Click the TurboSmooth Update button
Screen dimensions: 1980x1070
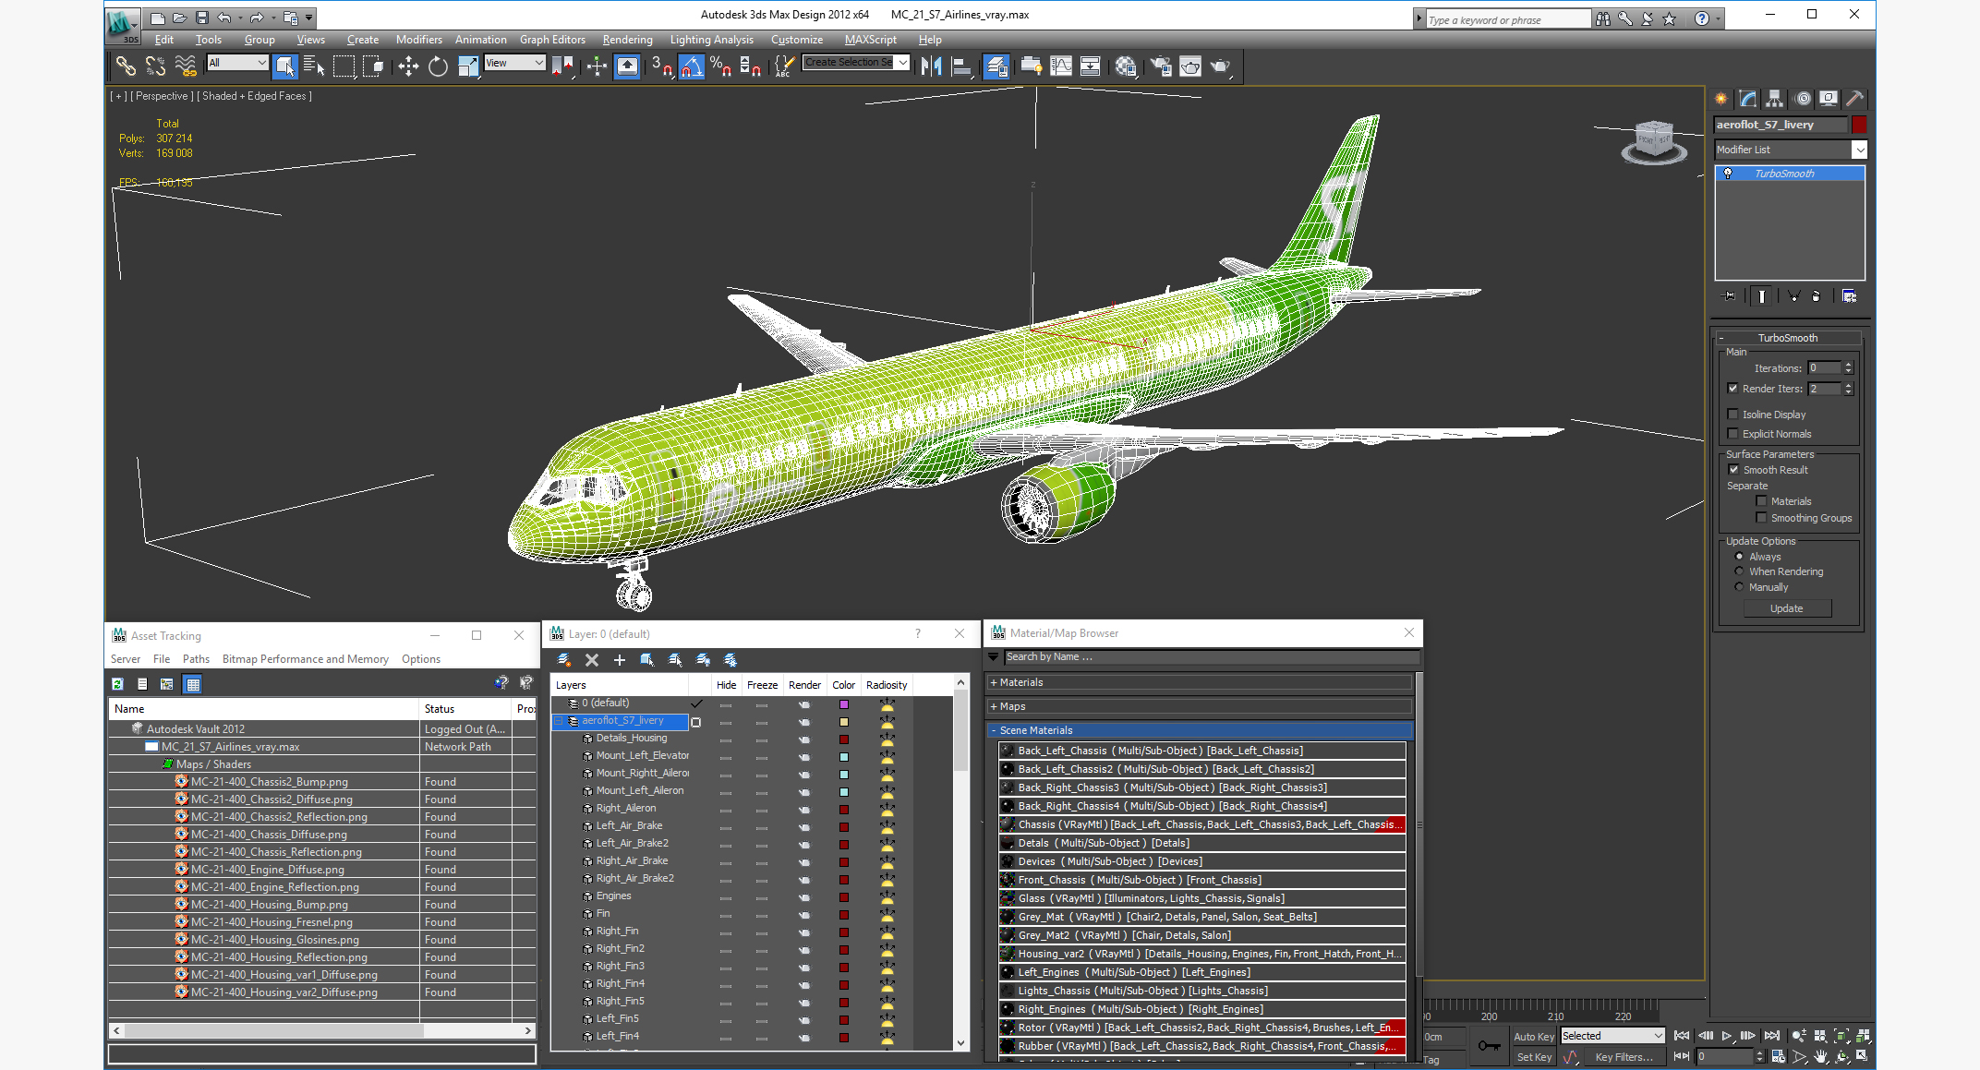pos(1787,608)
